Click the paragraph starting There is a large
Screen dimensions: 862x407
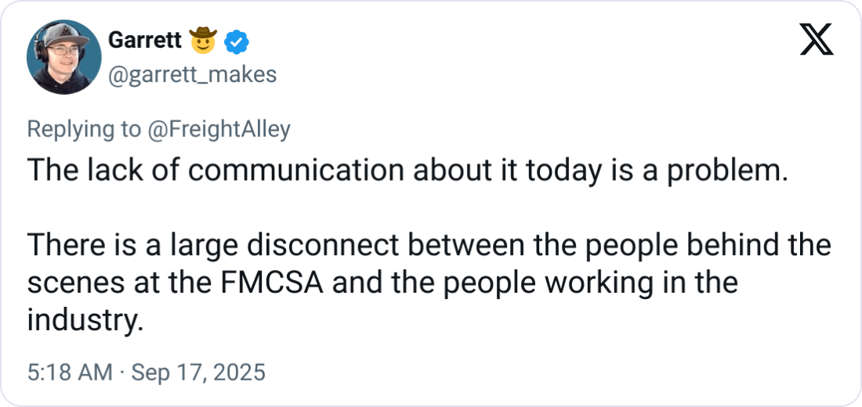[429, 283]
